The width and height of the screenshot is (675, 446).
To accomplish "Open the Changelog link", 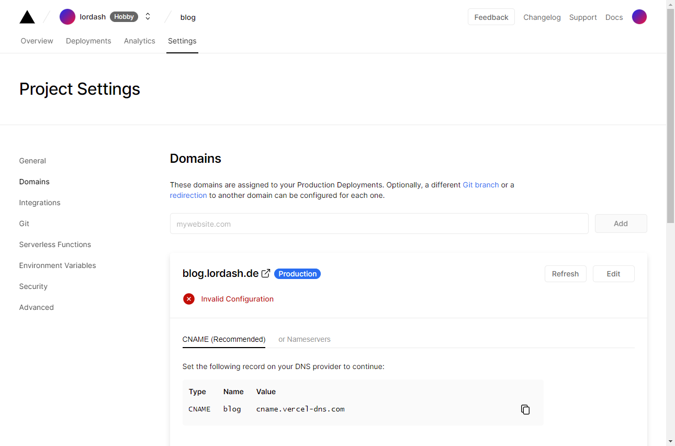I will [x=542, y=17].
